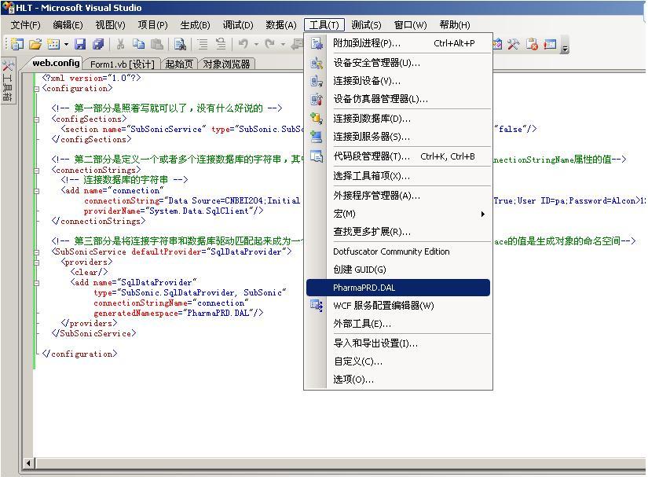Image resolution: width=648 pixels, height=477 pixels.
Task: Open the Redo history dropdown arrow
Action: (283, 44)
